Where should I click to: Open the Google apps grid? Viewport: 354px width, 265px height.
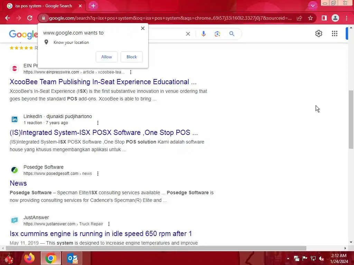click(x=335, y=33)
